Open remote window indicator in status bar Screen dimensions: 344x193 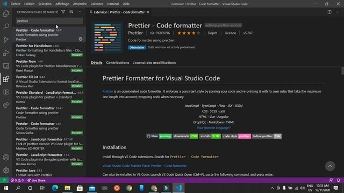(x=4, y=180)
